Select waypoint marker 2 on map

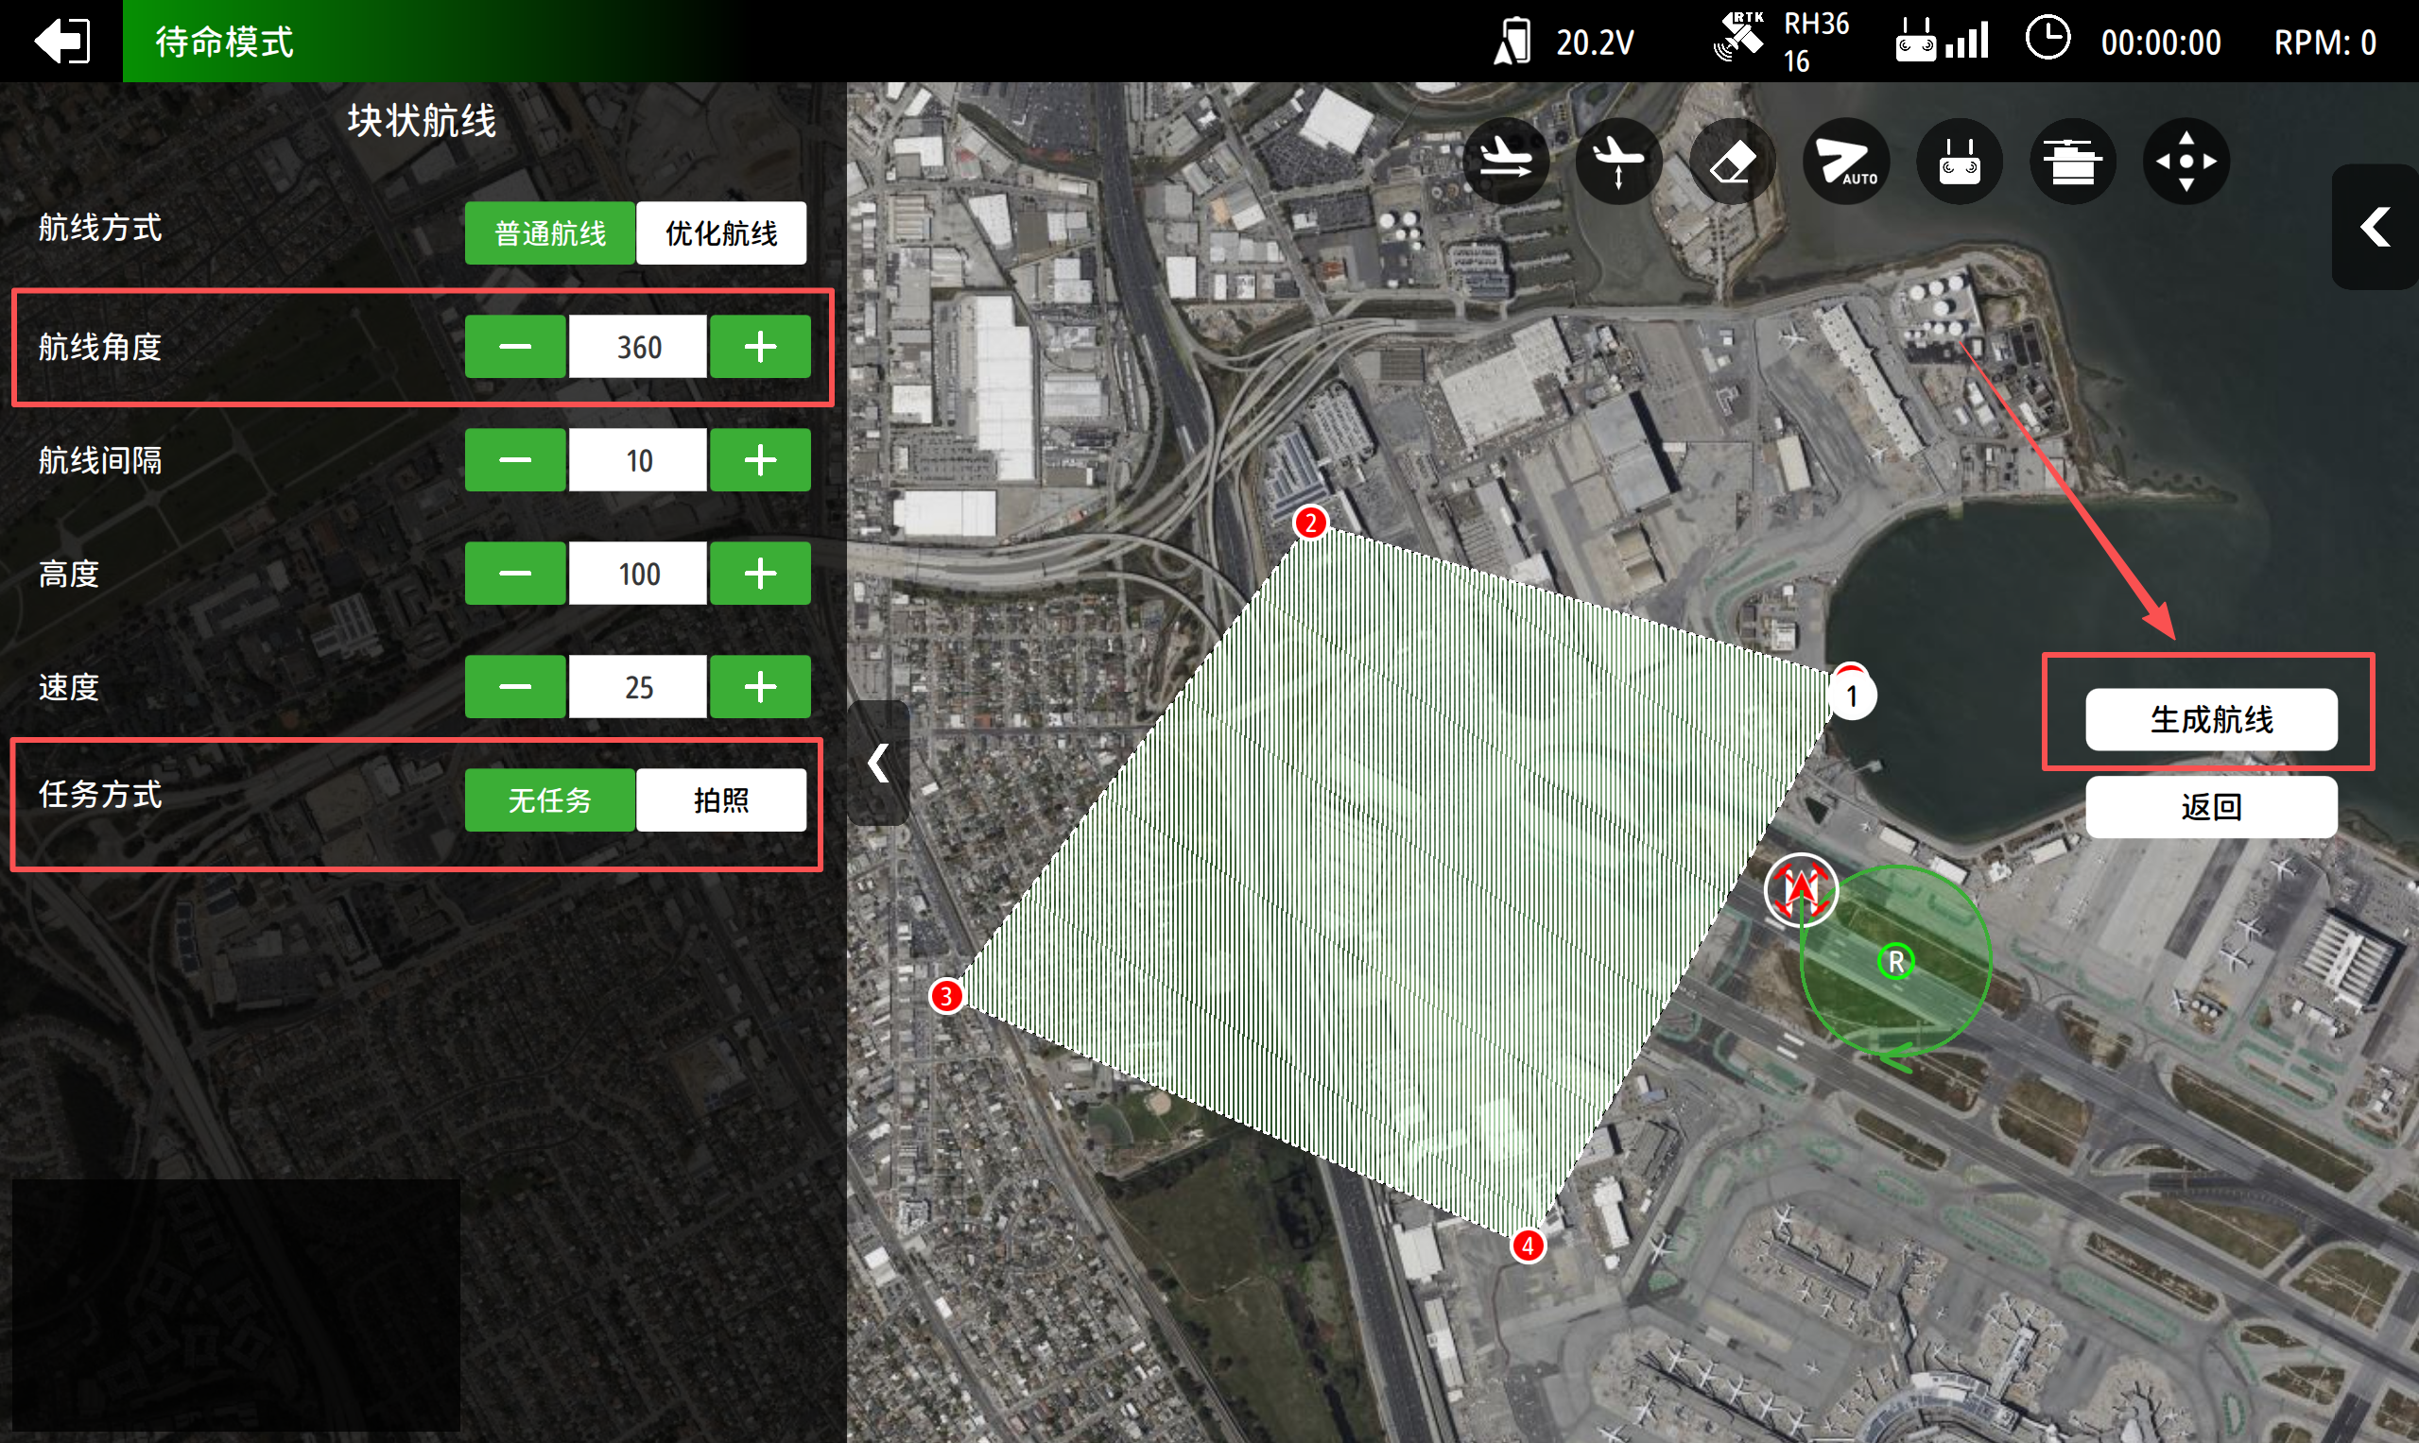(1310, 524)
